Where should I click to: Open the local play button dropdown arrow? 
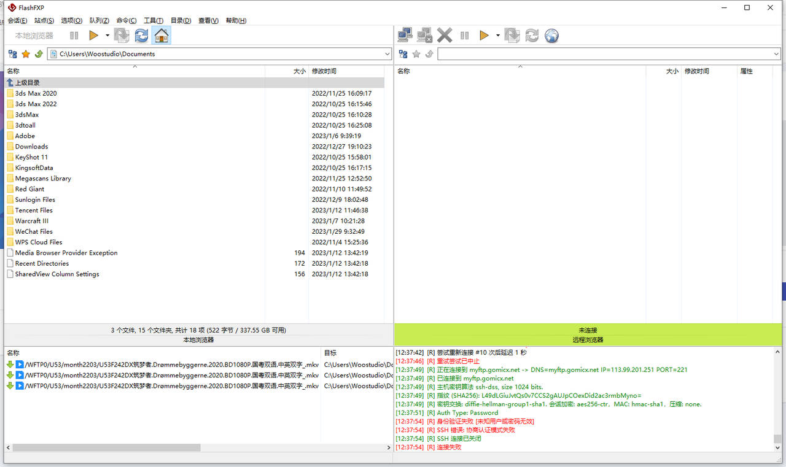tap(107, 36)
